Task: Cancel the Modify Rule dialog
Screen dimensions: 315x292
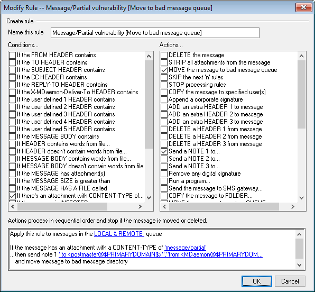Action: click(290, 281)
